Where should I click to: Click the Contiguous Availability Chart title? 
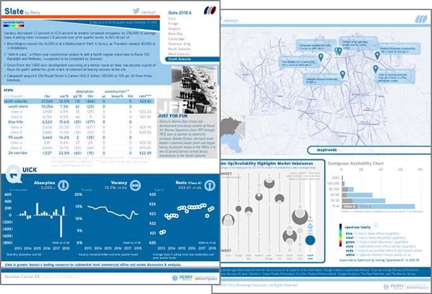click(356, 163)
